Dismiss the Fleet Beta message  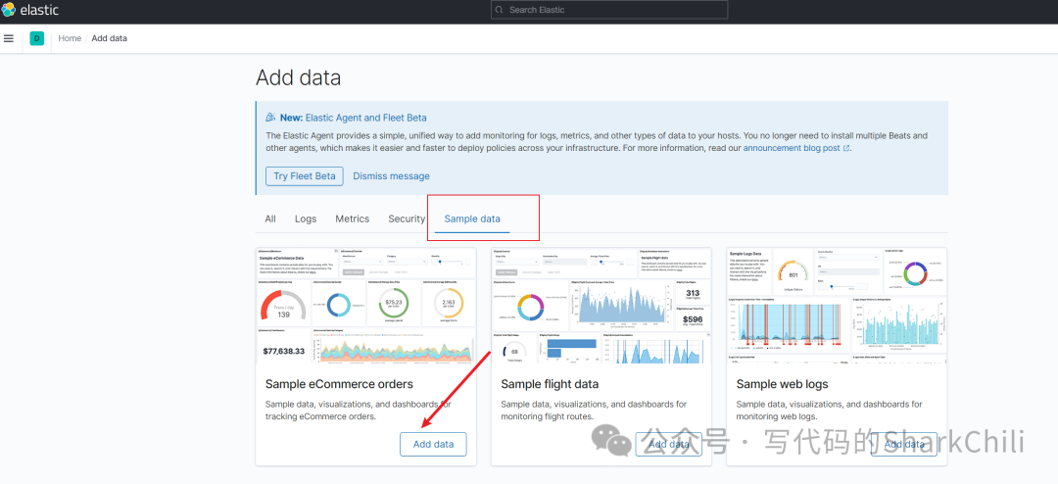391,176
